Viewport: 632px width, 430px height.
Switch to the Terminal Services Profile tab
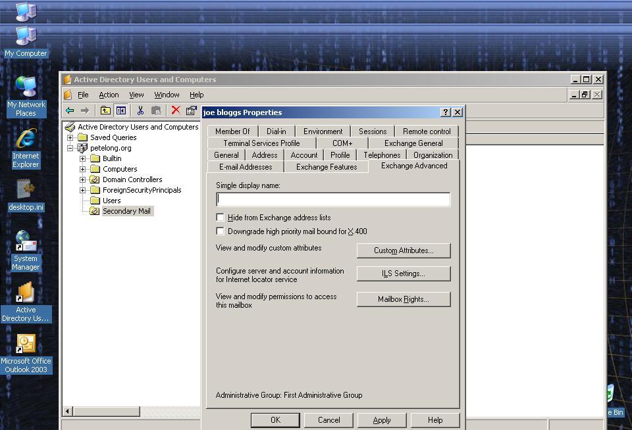[x=261, y=143]
